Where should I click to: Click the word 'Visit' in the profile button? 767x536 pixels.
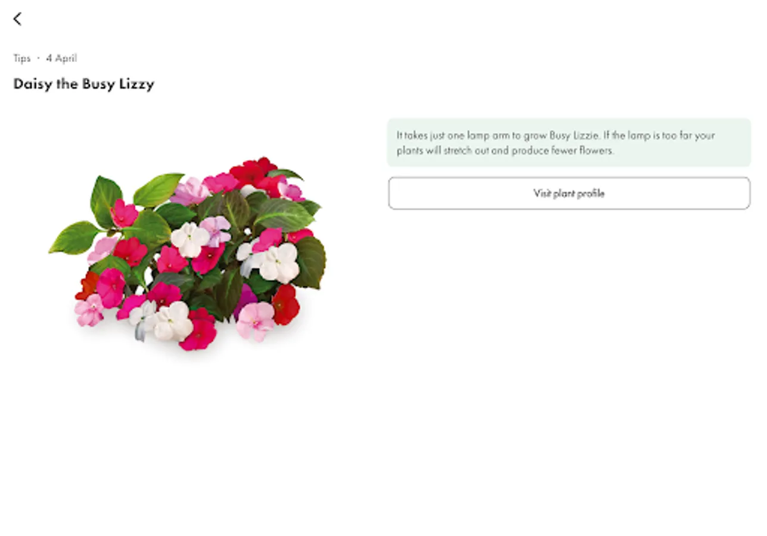[542, 193]
